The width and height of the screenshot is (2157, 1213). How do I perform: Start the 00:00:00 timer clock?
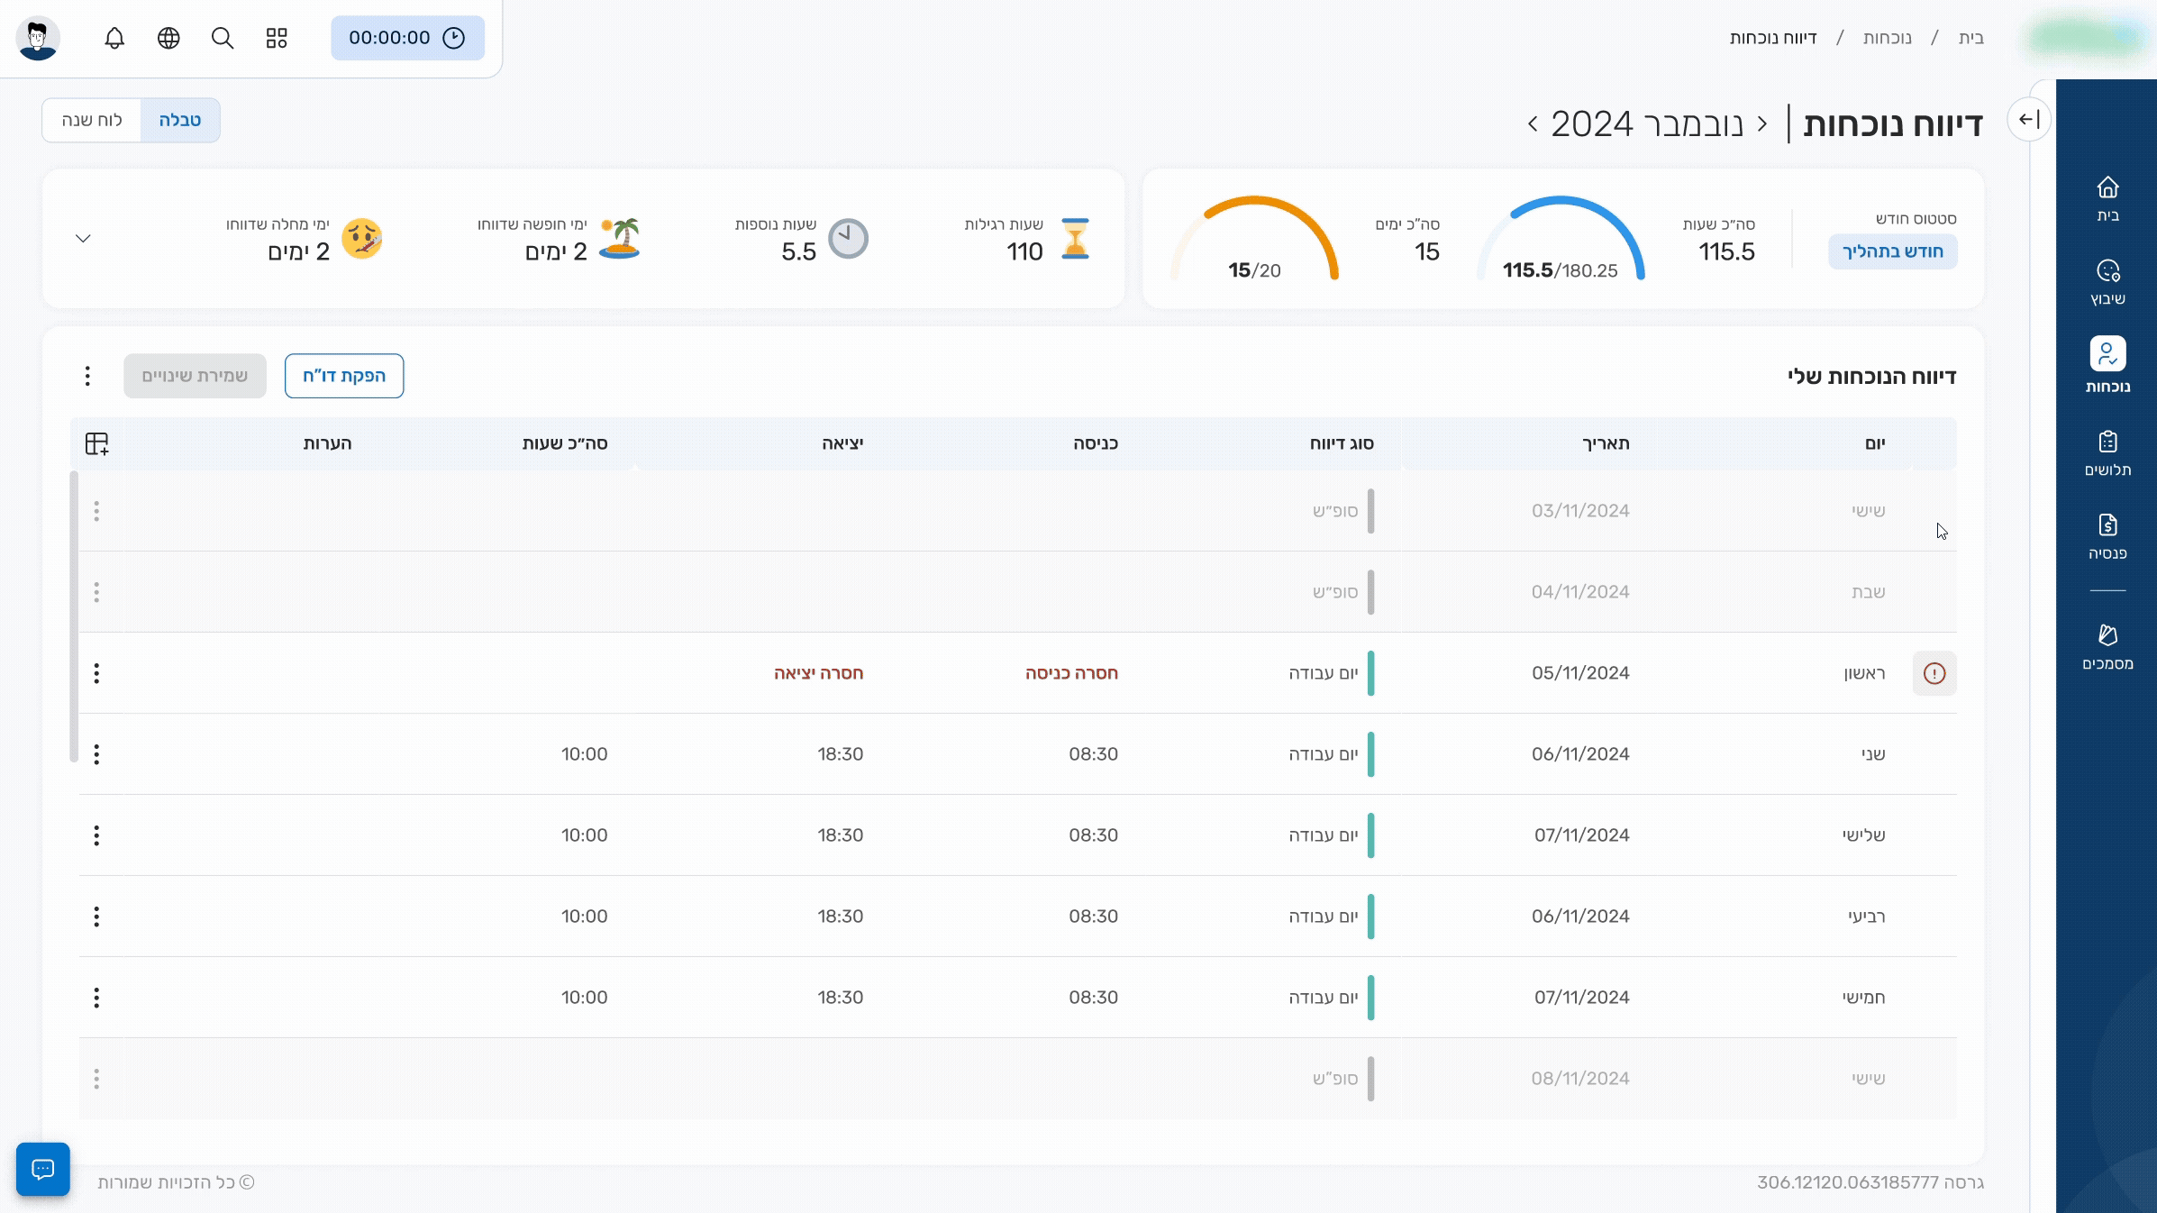coord(407,38)
